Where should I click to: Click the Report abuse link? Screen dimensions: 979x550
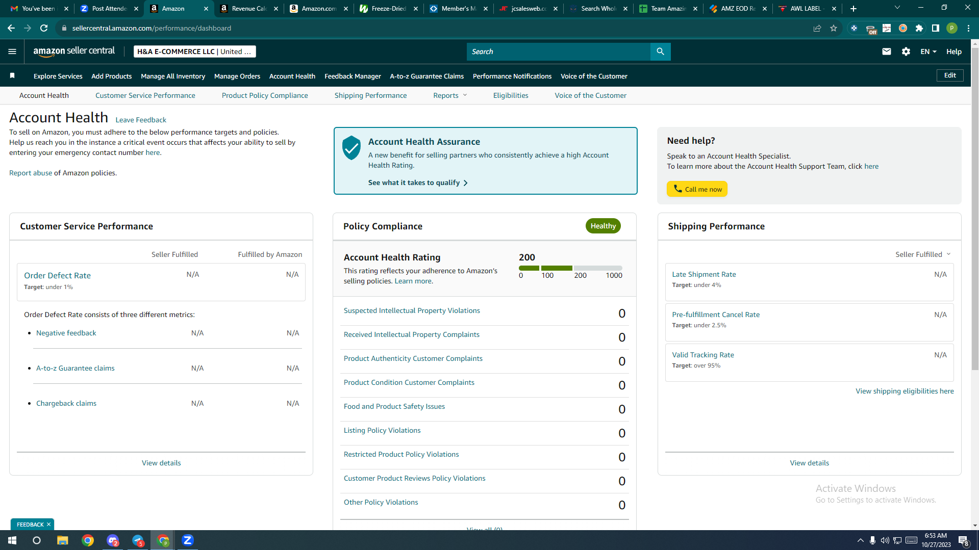31,173
